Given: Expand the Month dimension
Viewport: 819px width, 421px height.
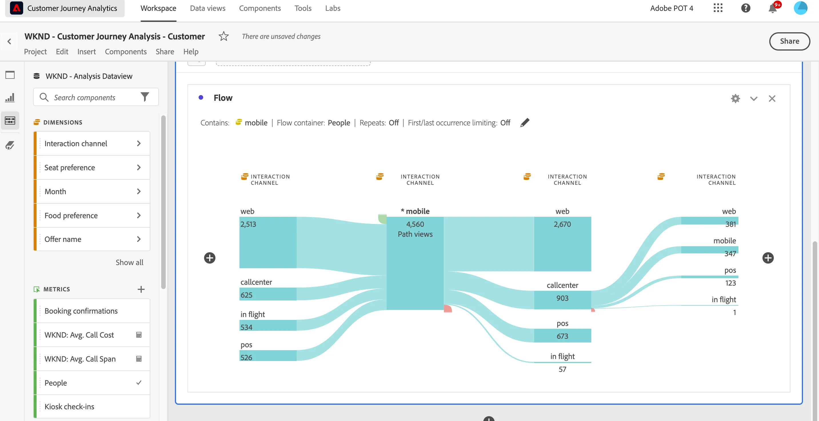Looking at the screenshot, I should 139,191.
